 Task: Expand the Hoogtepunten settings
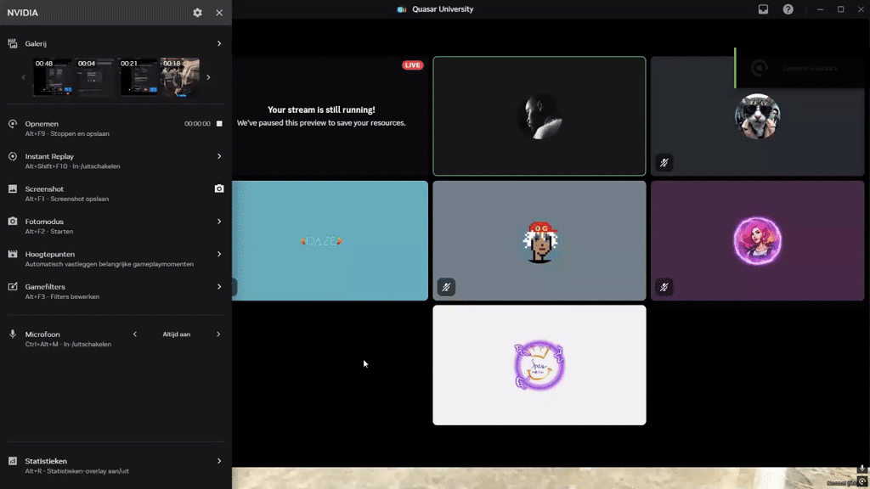219,254
